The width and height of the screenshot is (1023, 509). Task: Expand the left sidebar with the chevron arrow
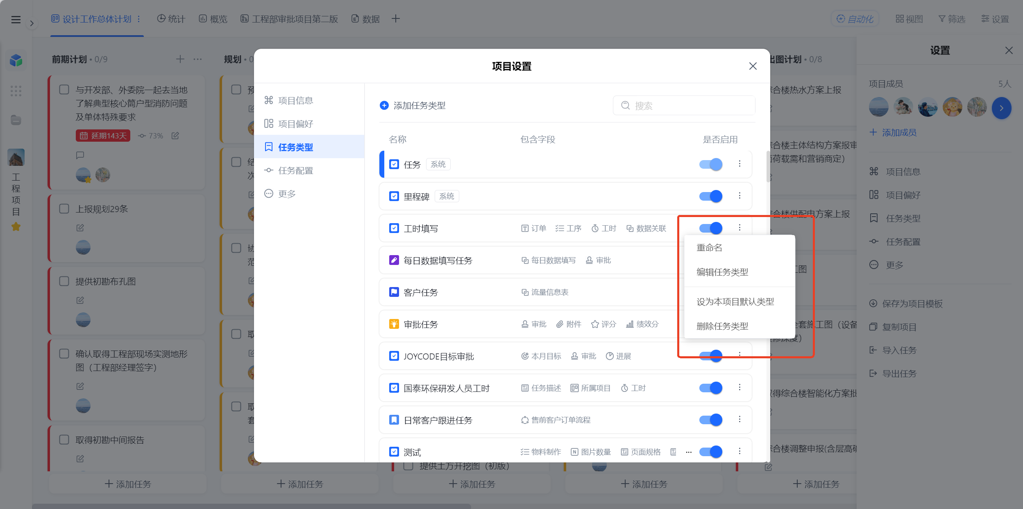pyautogui.click(x=32, y=23)
